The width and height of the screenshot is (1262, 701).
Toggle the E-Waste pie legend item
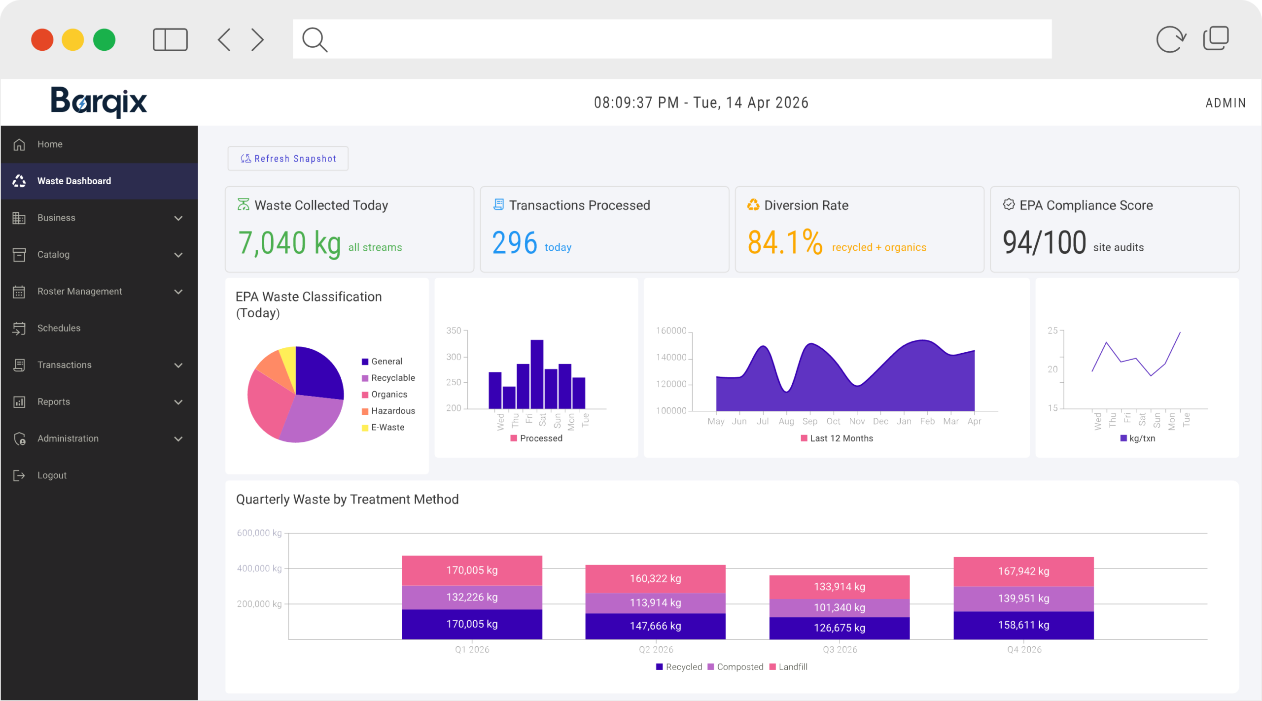point(383,428)
